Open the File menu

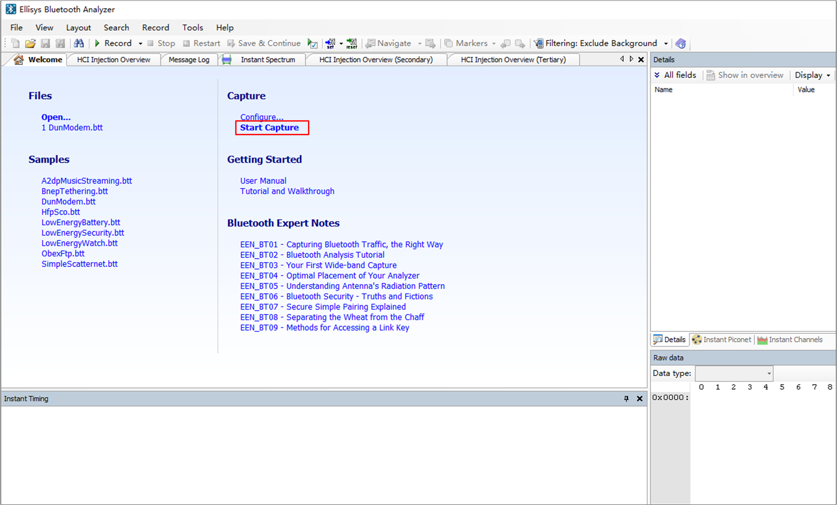tap(17, 28)
